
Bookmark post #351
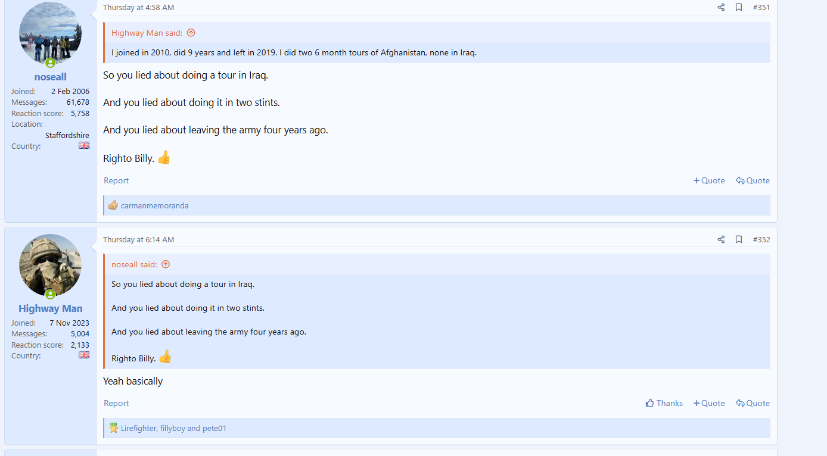(739, 7)
